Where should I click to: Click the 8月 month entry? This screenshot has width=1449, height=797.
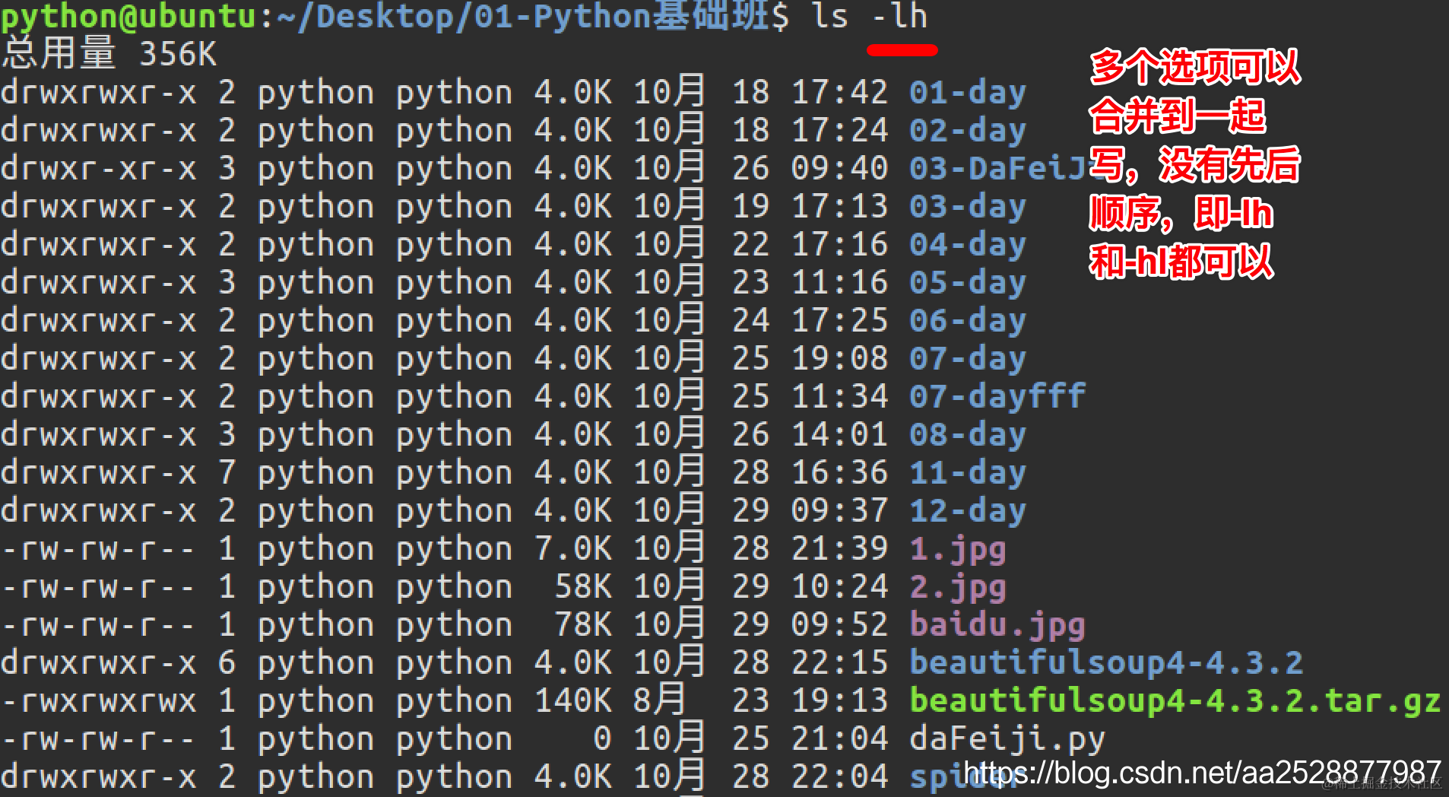coord(659,699)
